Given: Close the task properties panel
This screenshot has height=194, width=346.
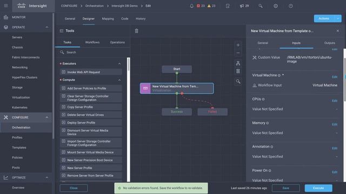Looking at the screenshot, I should pyautogui.click(x=337, y=31).
